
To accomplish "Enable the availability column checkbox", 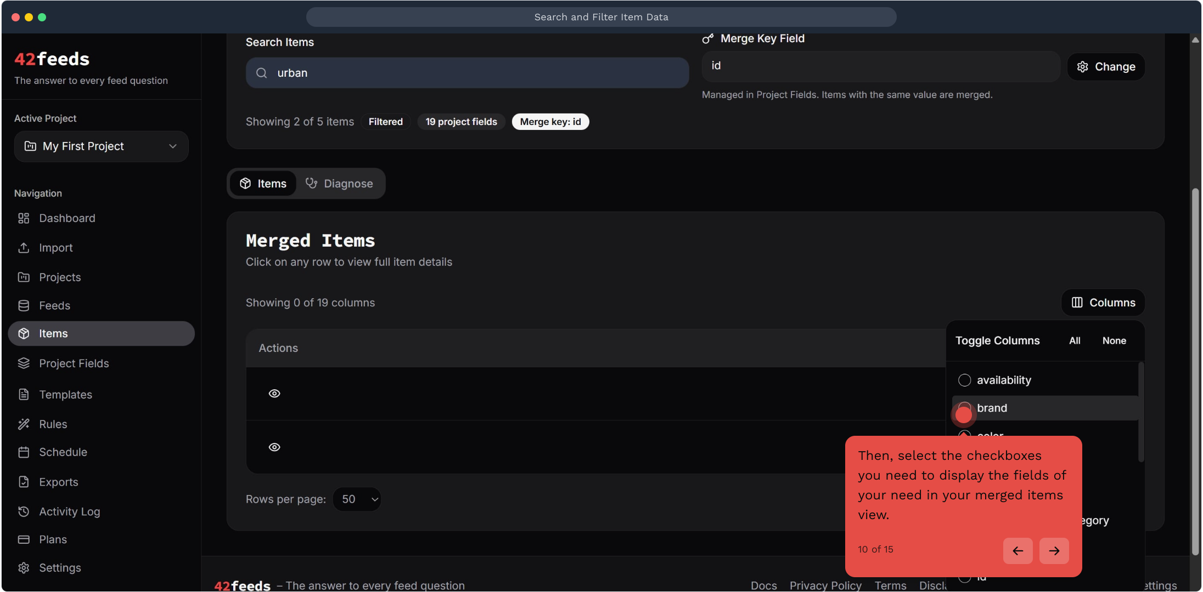I will pos(964,380).
